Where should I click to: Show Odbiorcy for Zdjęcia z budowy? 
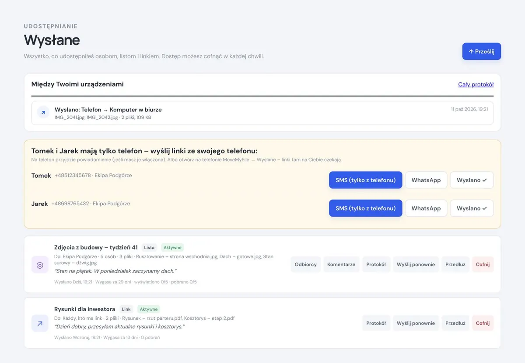pos(306,264)
